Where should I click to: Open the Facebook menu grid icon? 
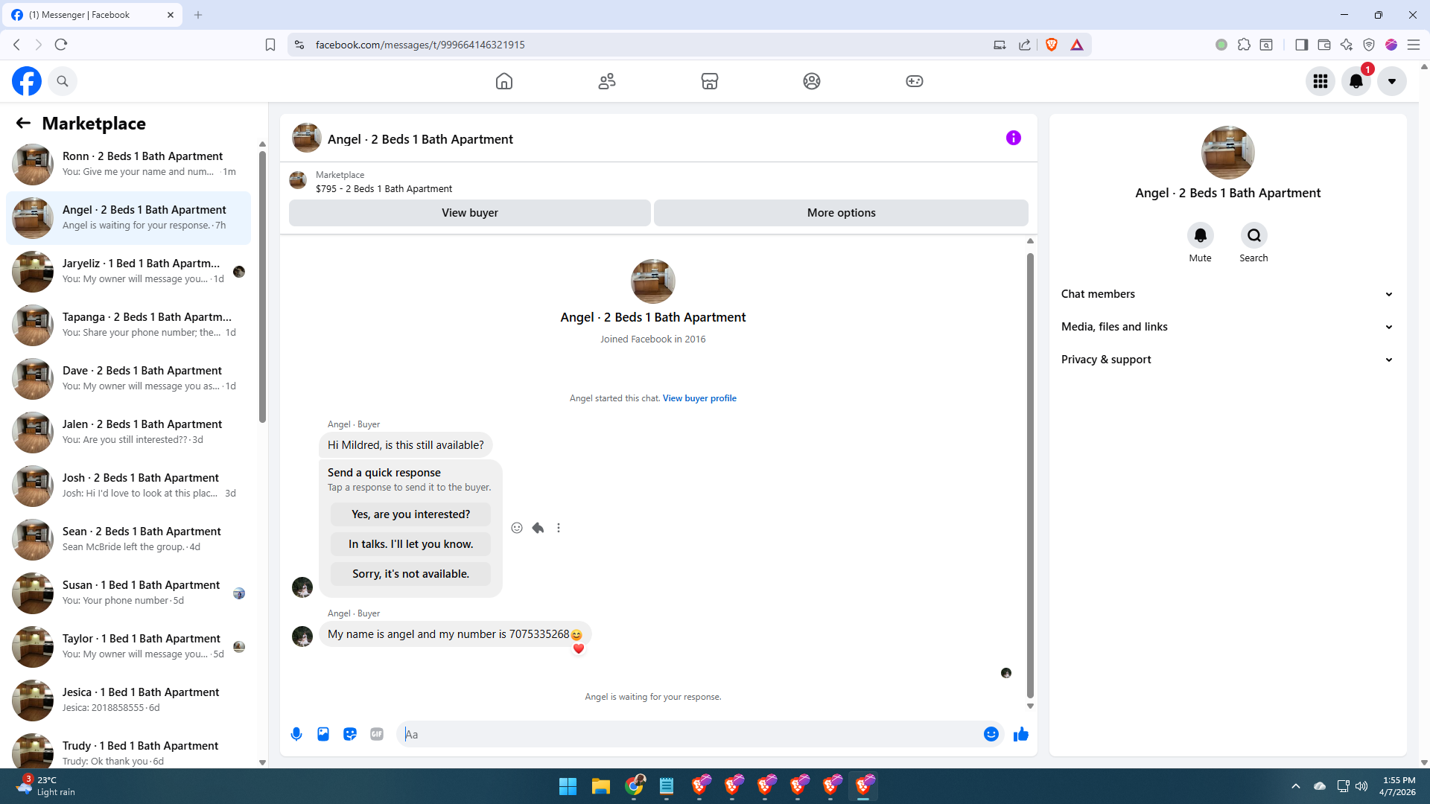[x=1321, y=81]
